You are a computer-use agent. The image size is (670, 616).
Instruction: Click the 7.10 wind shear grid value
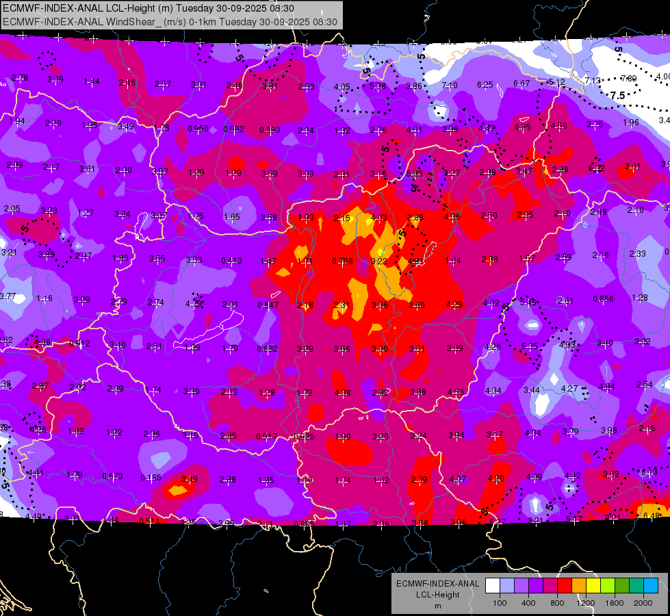click(450, 86)
